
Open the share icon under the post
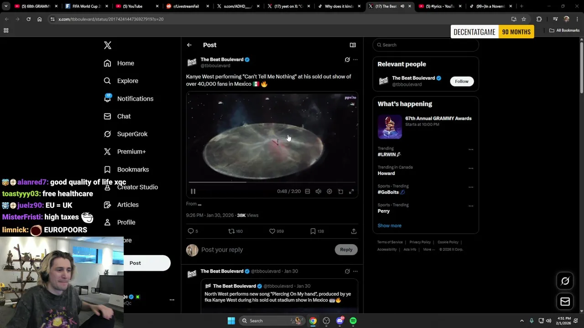pyautogui.click(x=354, y=231)
